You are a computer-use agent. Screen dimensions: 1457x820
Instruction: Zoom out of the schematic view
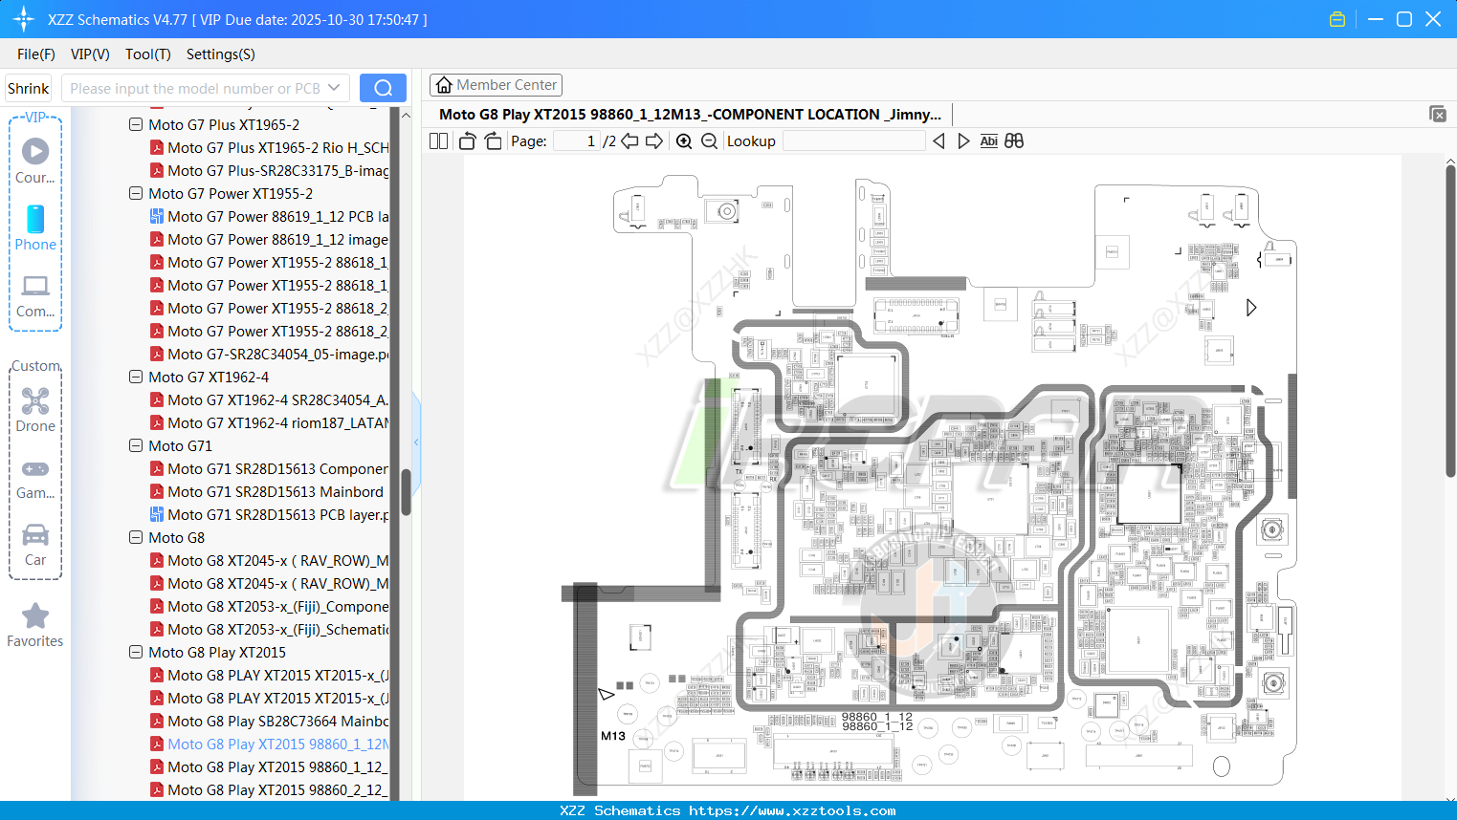(x=709, y=140)
